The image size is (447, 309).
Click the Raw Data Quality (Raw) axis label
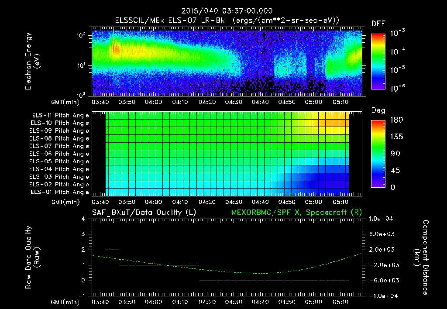[x=32, y=257]
